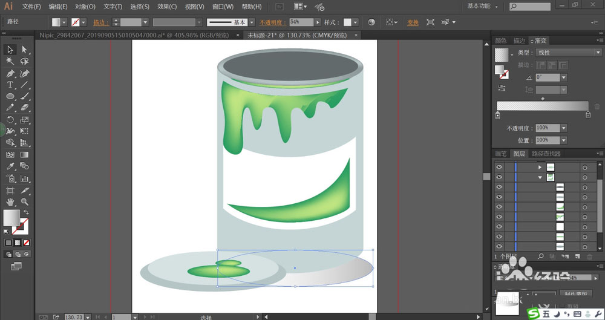Click right gradient stop on gradient slider
605x320 pixels.
coord(588,115)
